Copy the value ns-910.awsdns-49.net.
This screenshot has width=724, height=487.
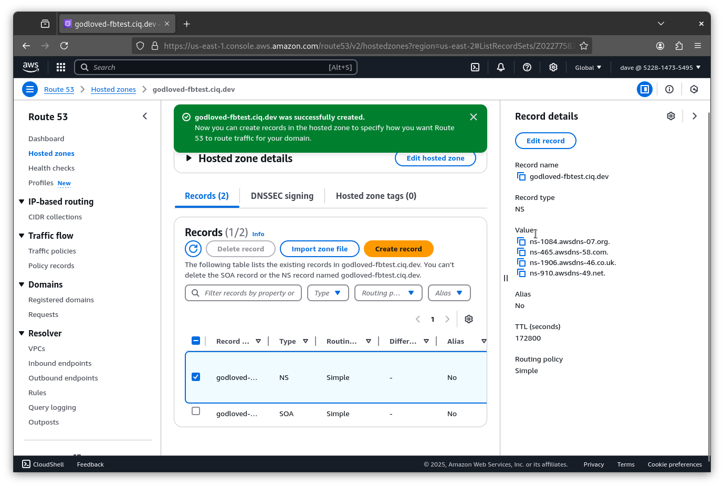click(521, 273)
